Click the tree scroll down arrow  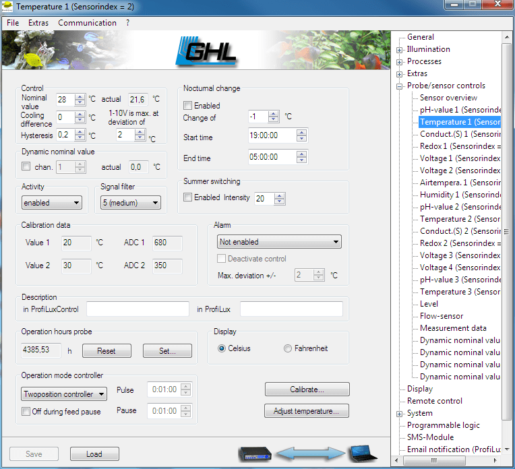[x=506, y=449]
